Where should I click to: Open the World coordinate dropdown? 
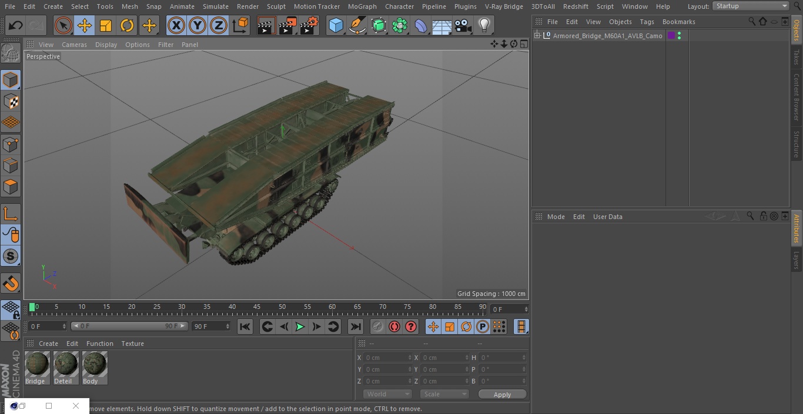click(x=387, y=394)
